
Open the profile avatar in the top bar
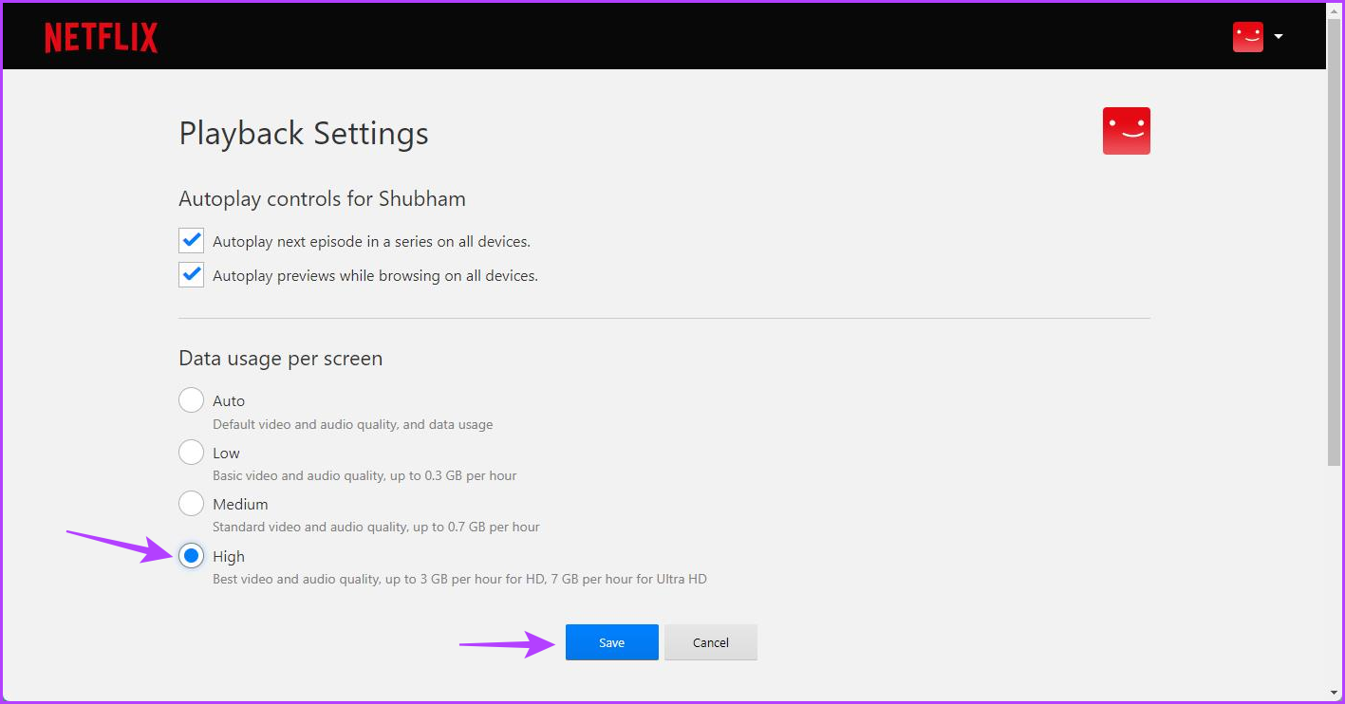tap(1247, 36)
